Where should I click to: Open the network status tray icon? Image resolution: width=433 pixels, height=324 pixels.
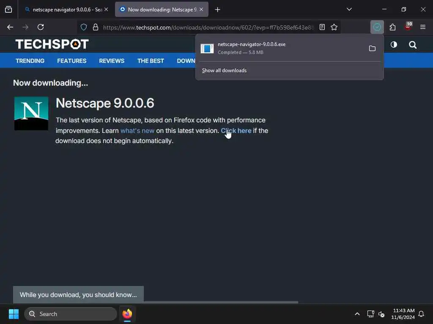370,314
